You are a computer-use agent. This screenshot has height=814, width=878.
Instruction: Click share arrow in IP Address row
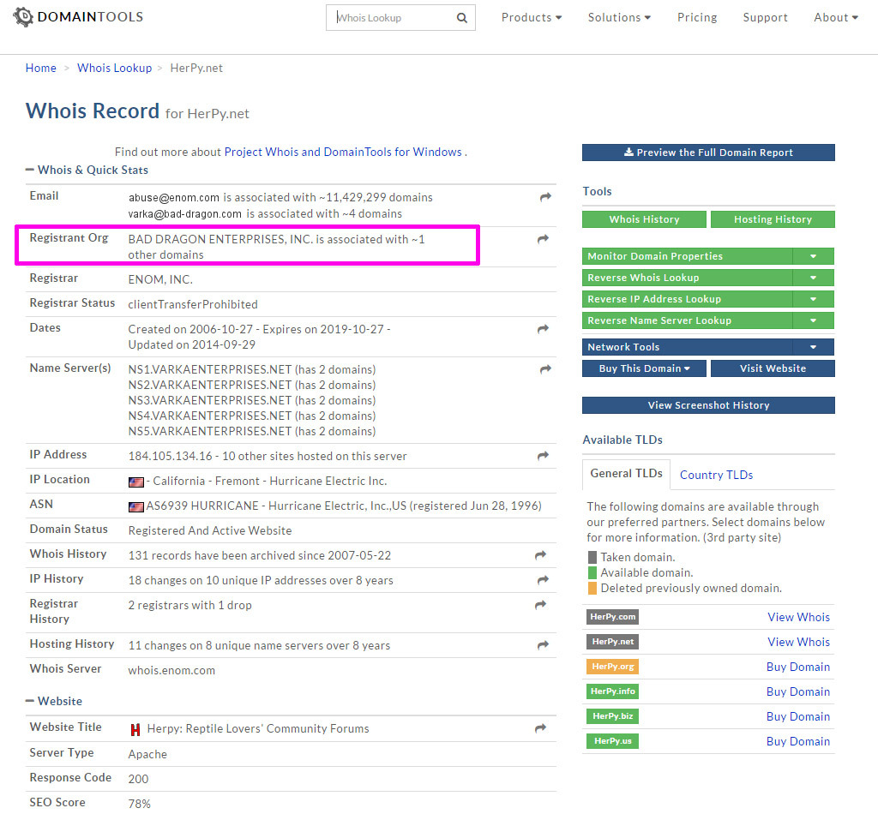click(x=544, y=456)
